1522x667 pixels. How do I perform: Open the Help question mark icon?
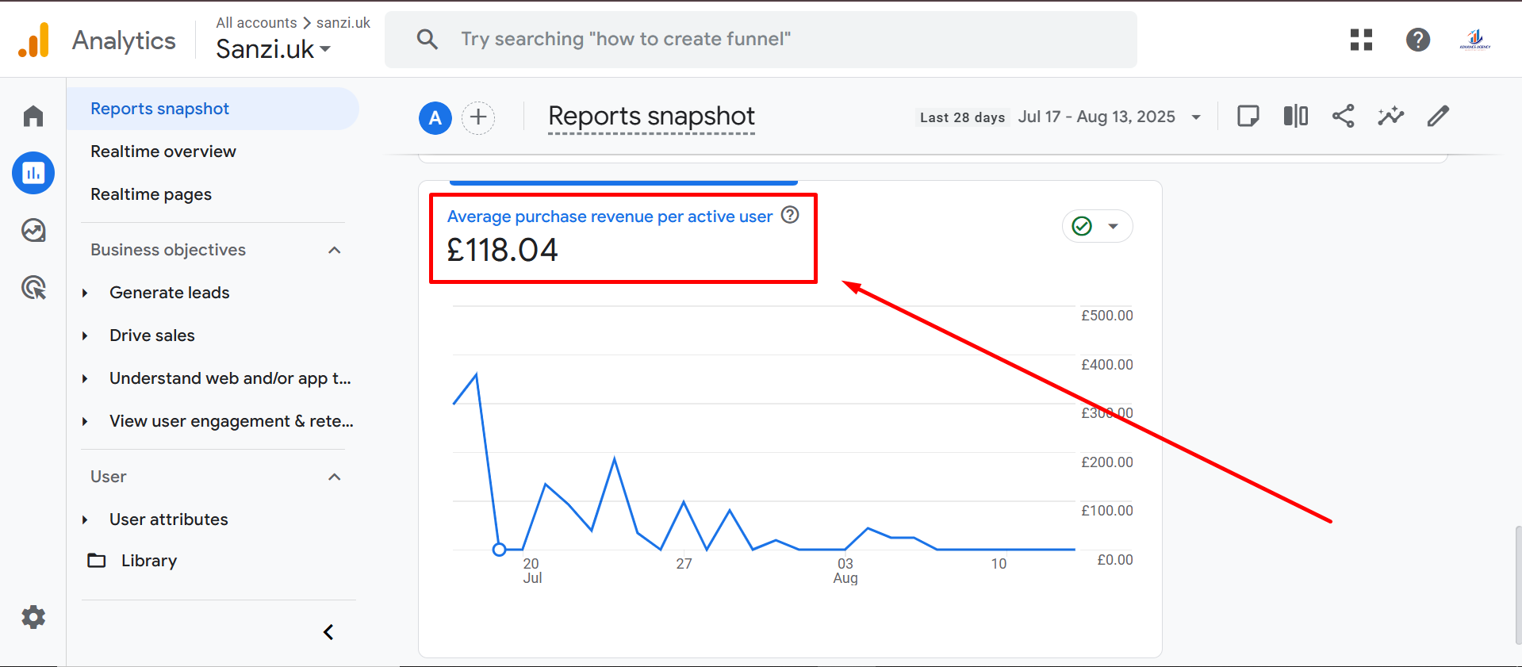pyautogui.click(x=1417, y=40)
